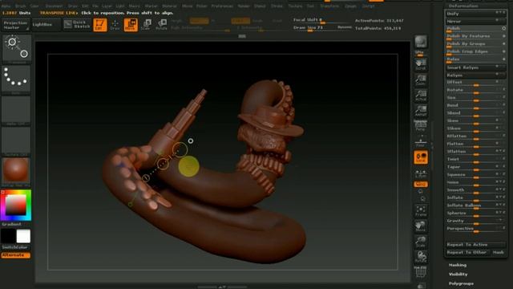Toggle Persp perspective view icon

coord(421,126)
